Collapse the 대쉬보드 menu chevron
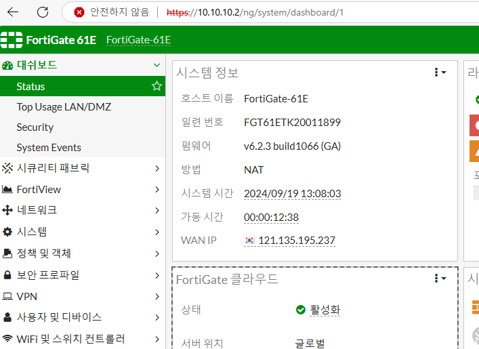The height and width of the screenshot is (349, 479). click(157, 65)
